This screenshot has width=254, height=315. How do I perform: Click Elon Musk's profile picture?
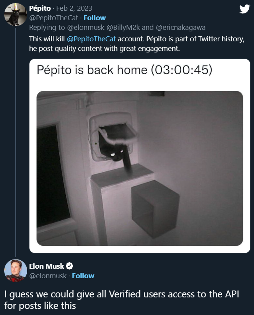click(15, 270)
